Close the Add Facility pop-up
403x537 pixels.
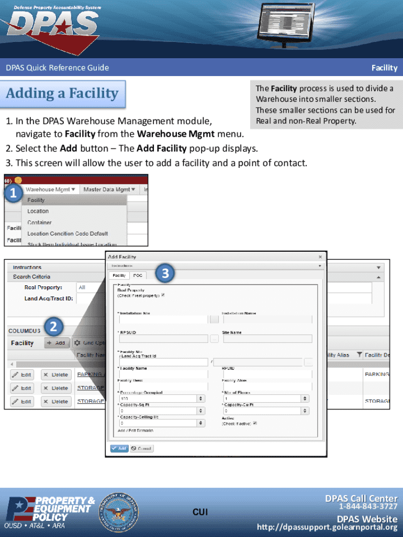320,257
